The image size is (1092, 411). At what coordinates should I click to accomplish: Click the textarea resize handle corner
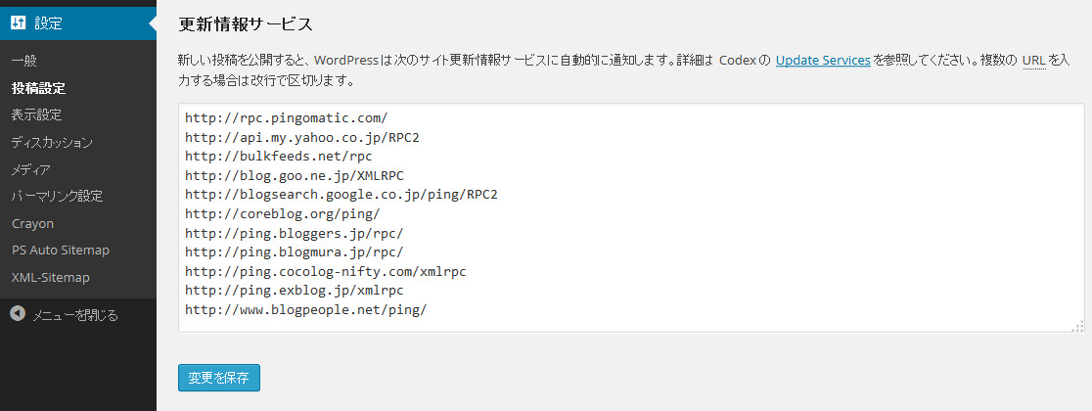coord(1078,326)
